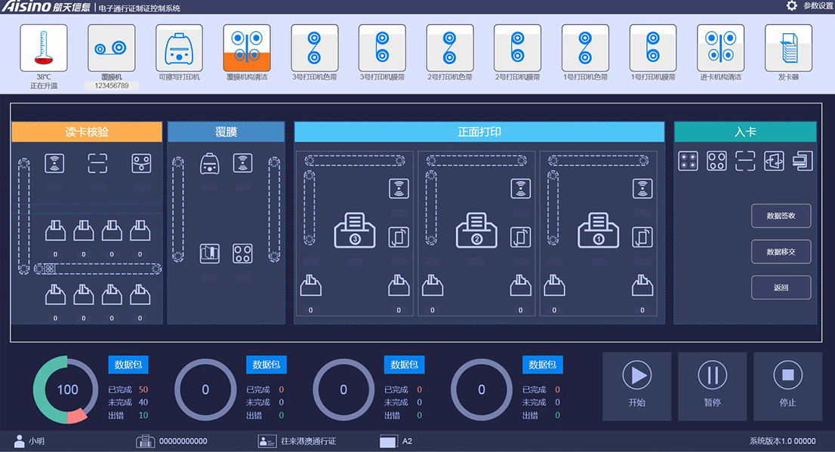Click the temperature thermometer status icon

[43, 48]
